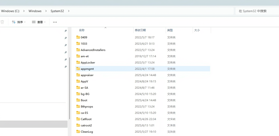Open the 查看 view dropdown
The image size is (279, 136).
point(39,22)
